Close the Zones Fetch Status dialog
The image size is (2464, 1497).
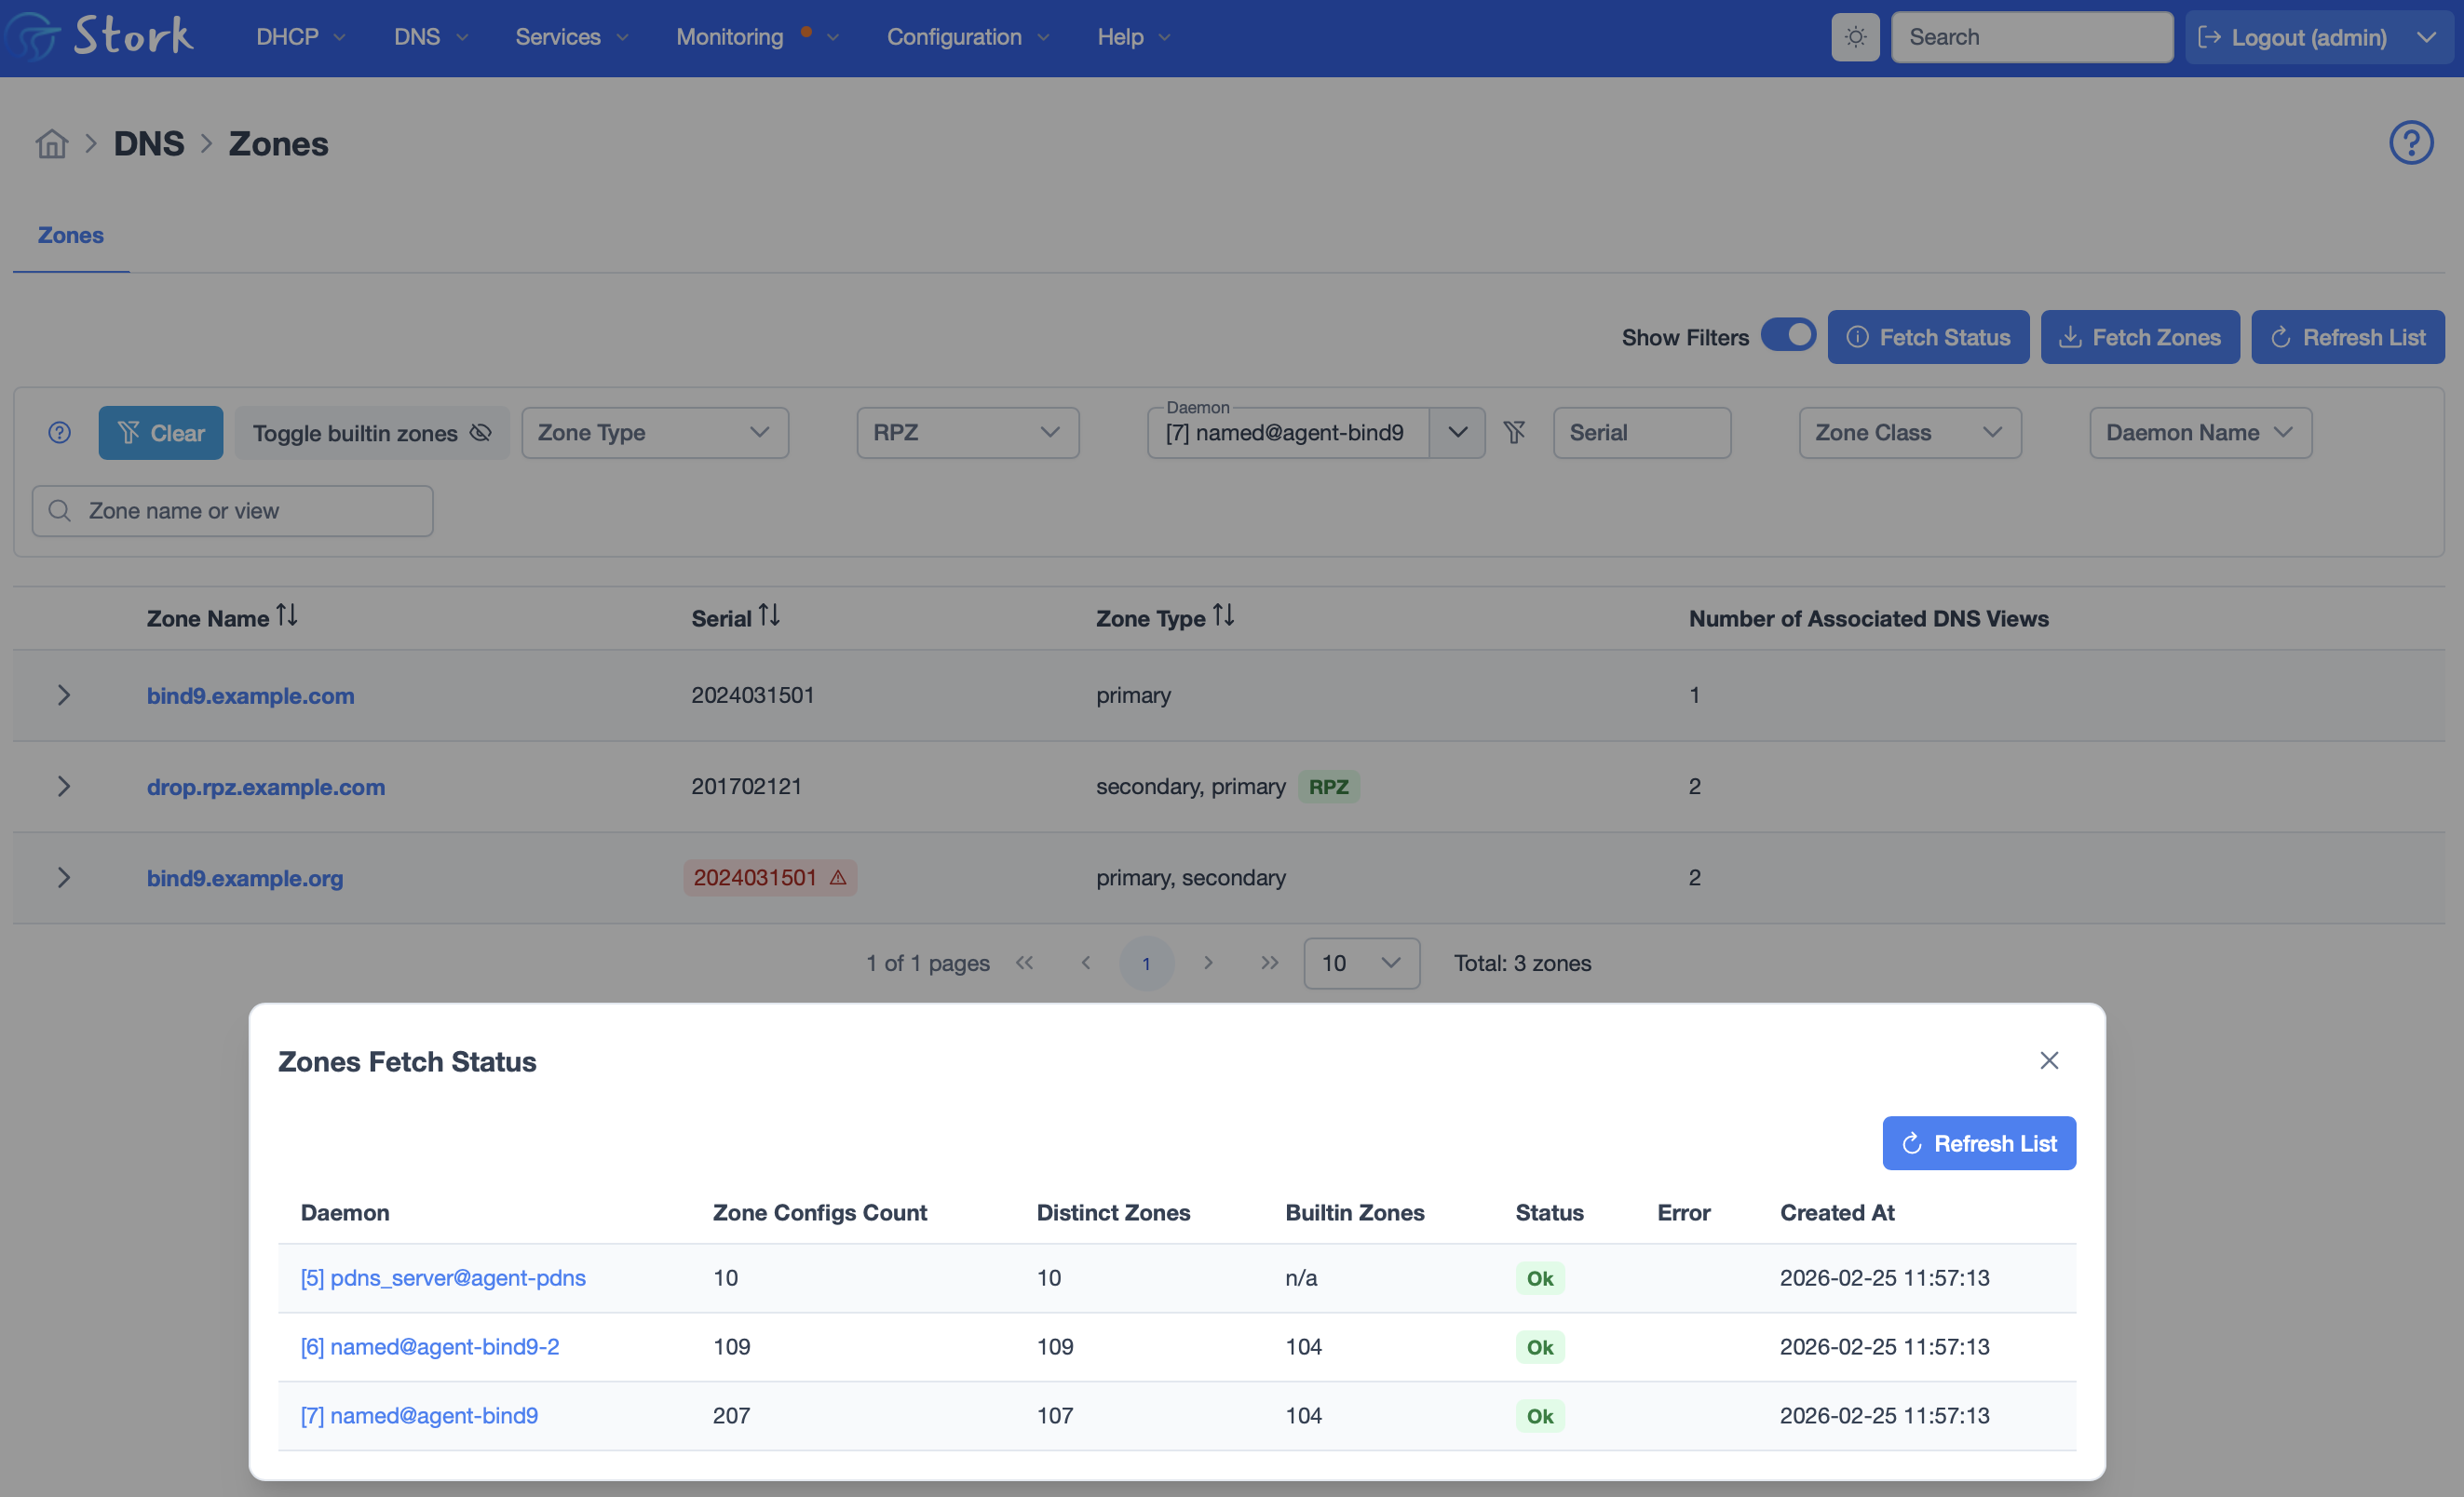(x=2048, y=1060)
